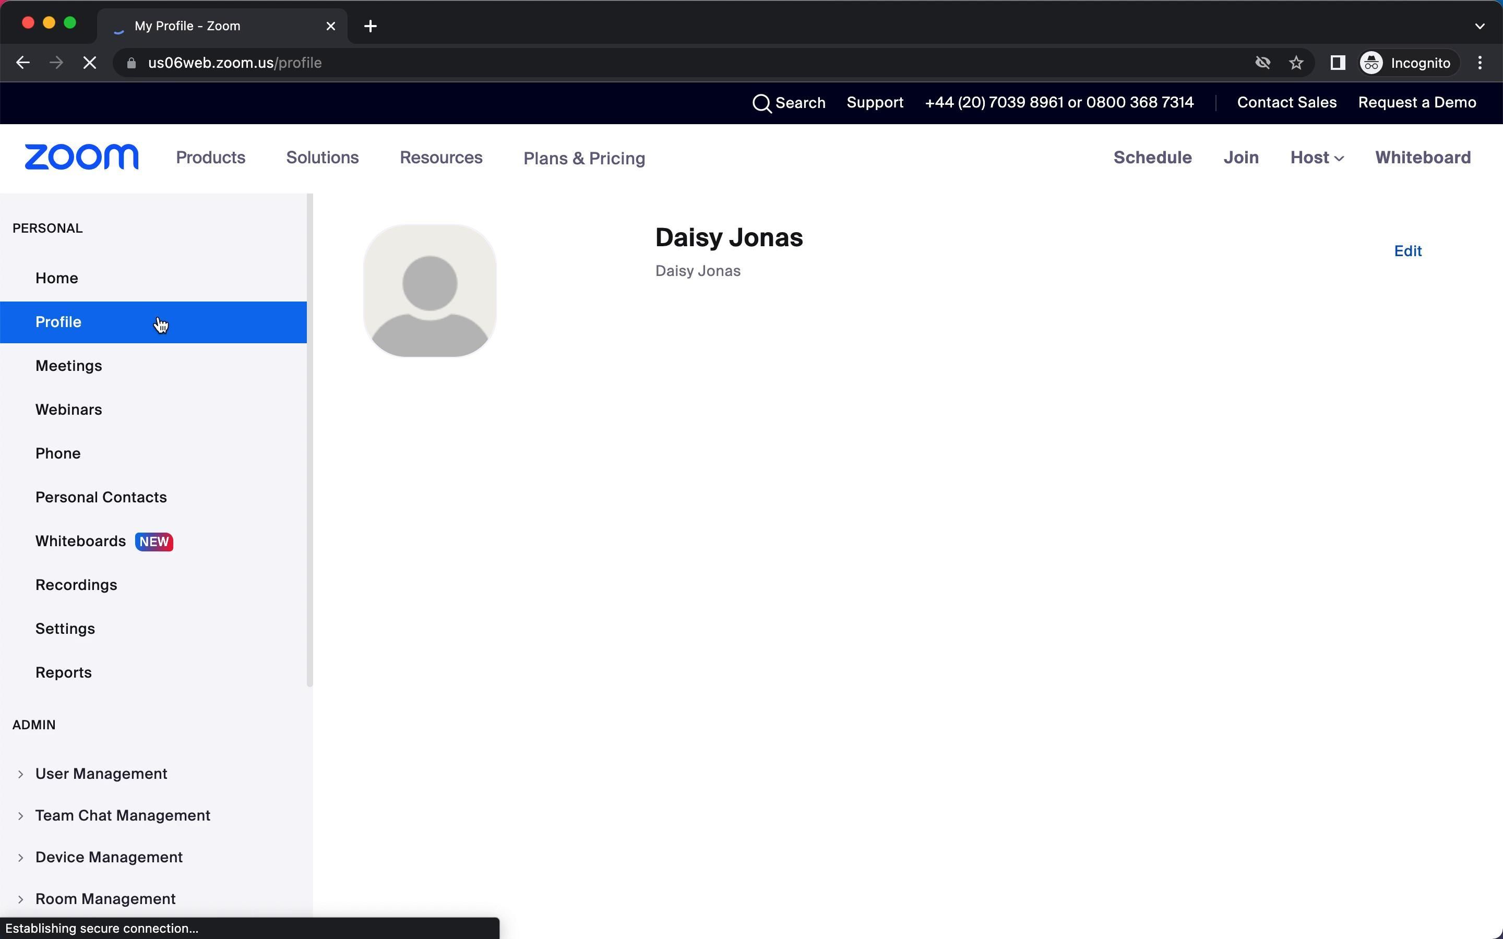Image resolution: width=1503 pixels, height=939 pixels.
Task: Stop page loading with X icon
Action: pyautogui.click(x=89, y=63)
